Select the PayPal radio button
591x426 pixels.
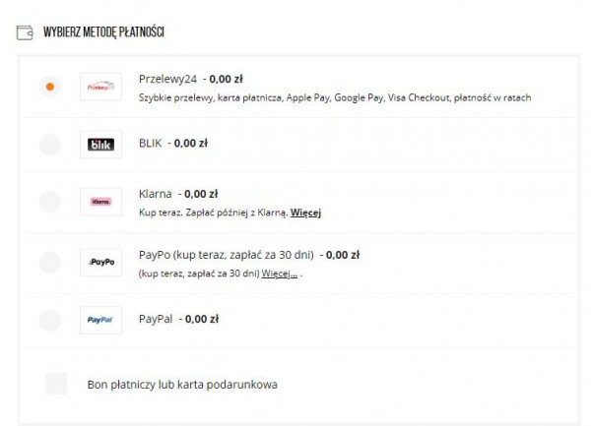point(50,320)
